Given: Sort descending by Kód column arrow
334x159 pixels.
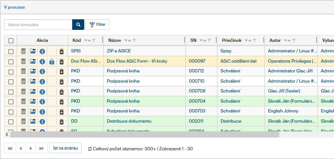Looking at the screenshot, I should point(86,40).
